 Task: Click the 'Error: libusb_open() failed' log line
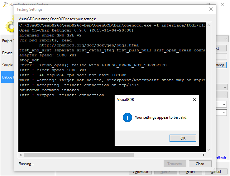click(93, 65)
